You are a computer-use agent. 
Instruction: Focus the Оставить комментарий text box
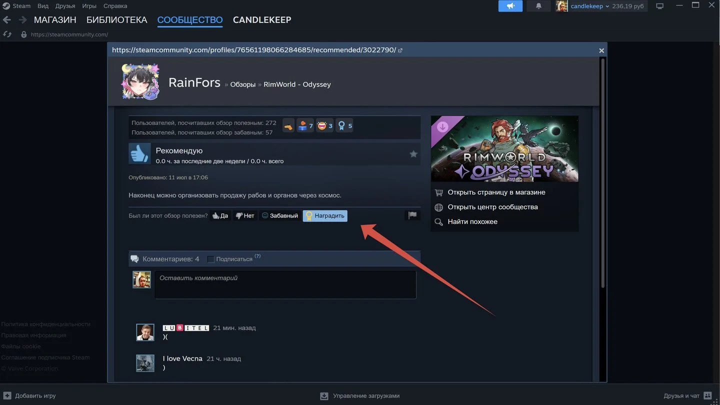pyautogui.click(x=285, y=285)
